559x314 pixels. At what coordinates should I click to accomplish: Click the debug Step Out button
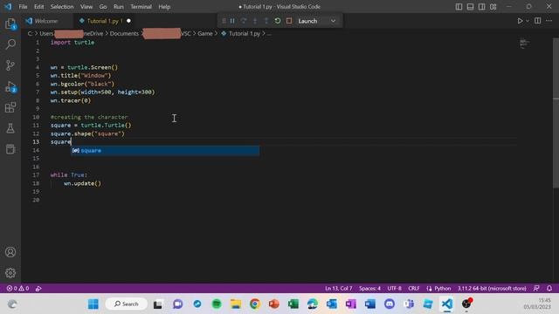[x=266, y=21]
